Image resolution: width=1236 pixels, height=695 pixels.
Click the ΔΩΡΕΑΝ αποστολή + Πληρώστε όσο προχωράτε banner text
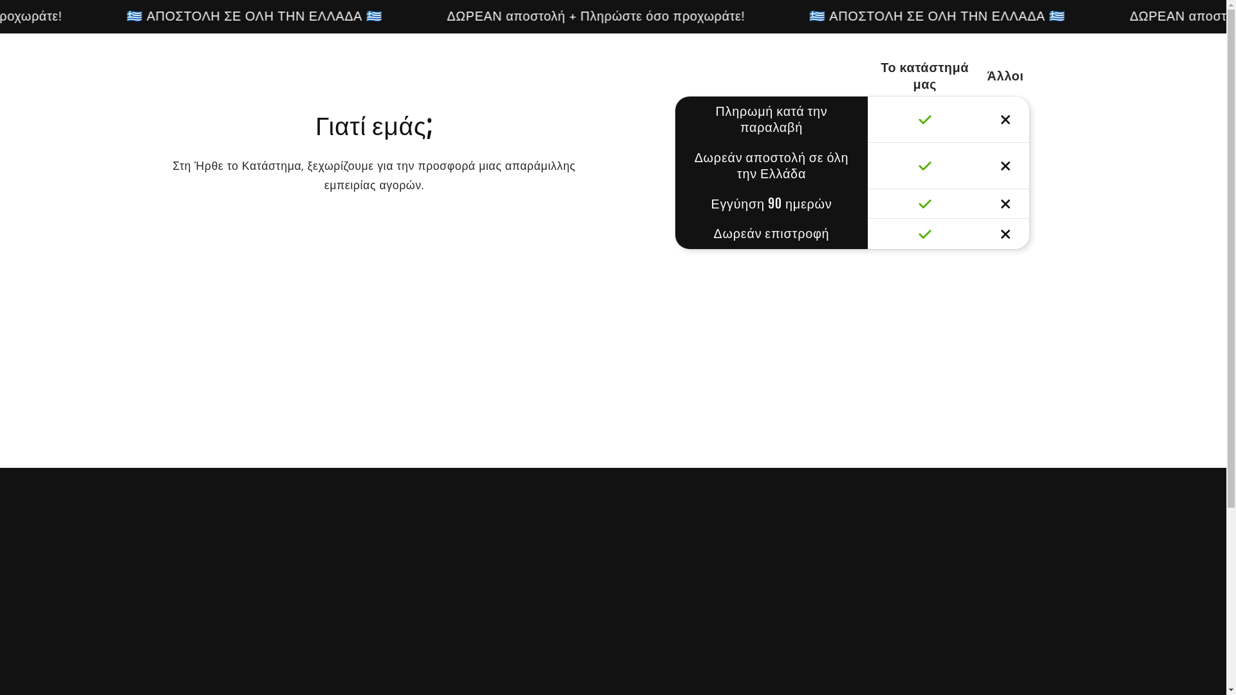coord(595,16)
